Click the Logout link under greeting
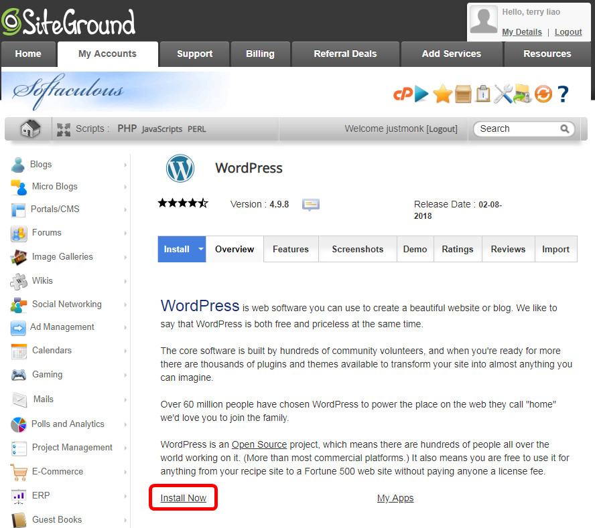The width and height of the screenshot is (595, 528). coord(568,32)
